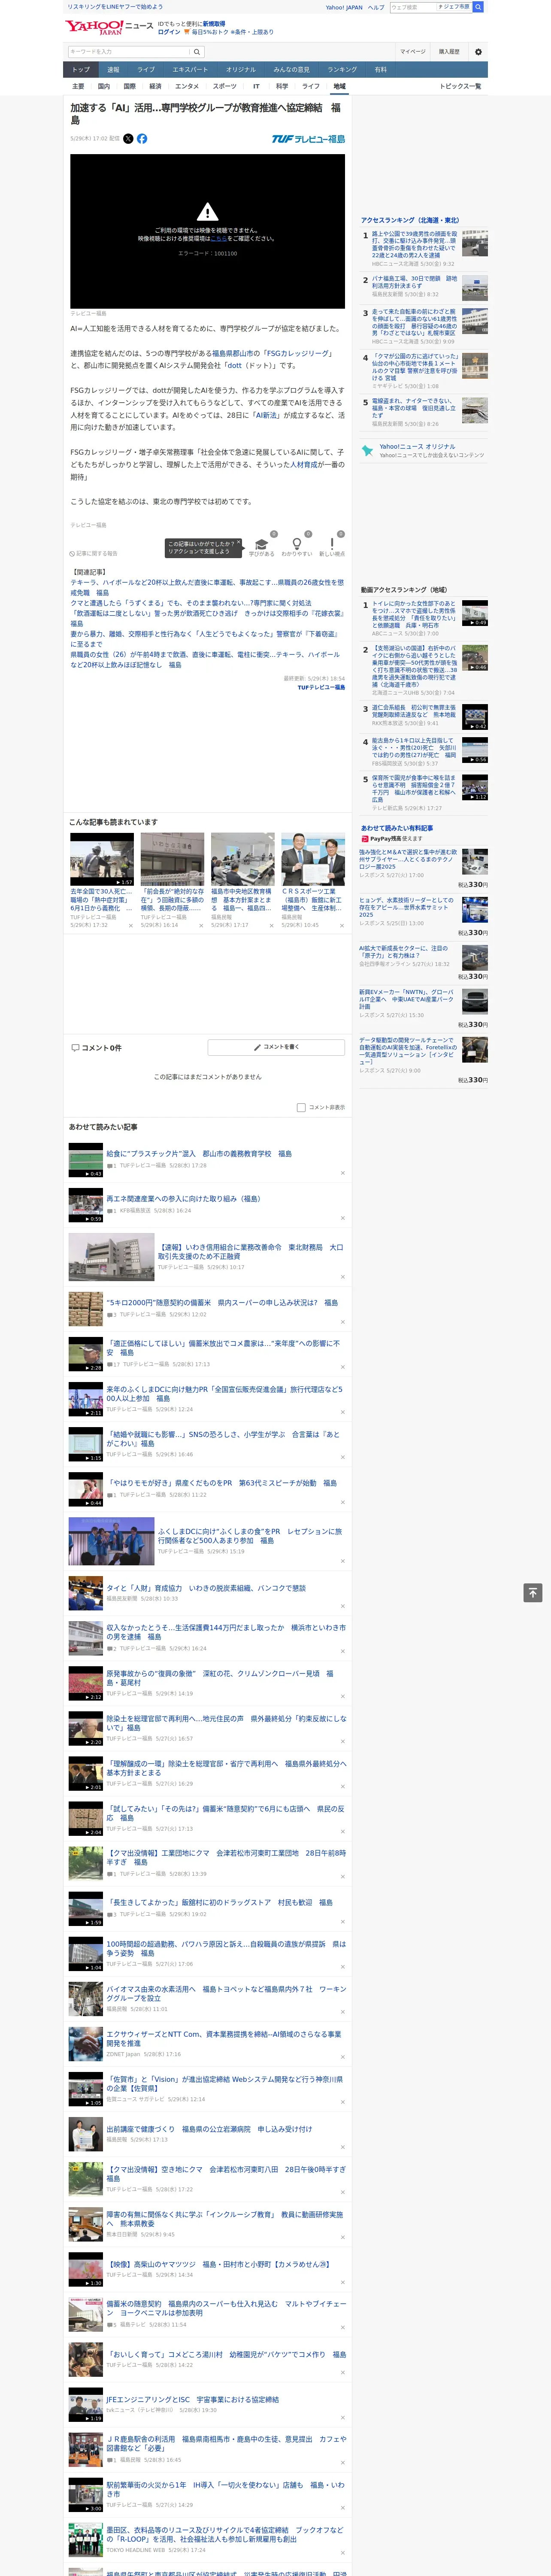
Task: Open ふくしまDCに向け レセプション article
Action: [x=250, y=1536]
